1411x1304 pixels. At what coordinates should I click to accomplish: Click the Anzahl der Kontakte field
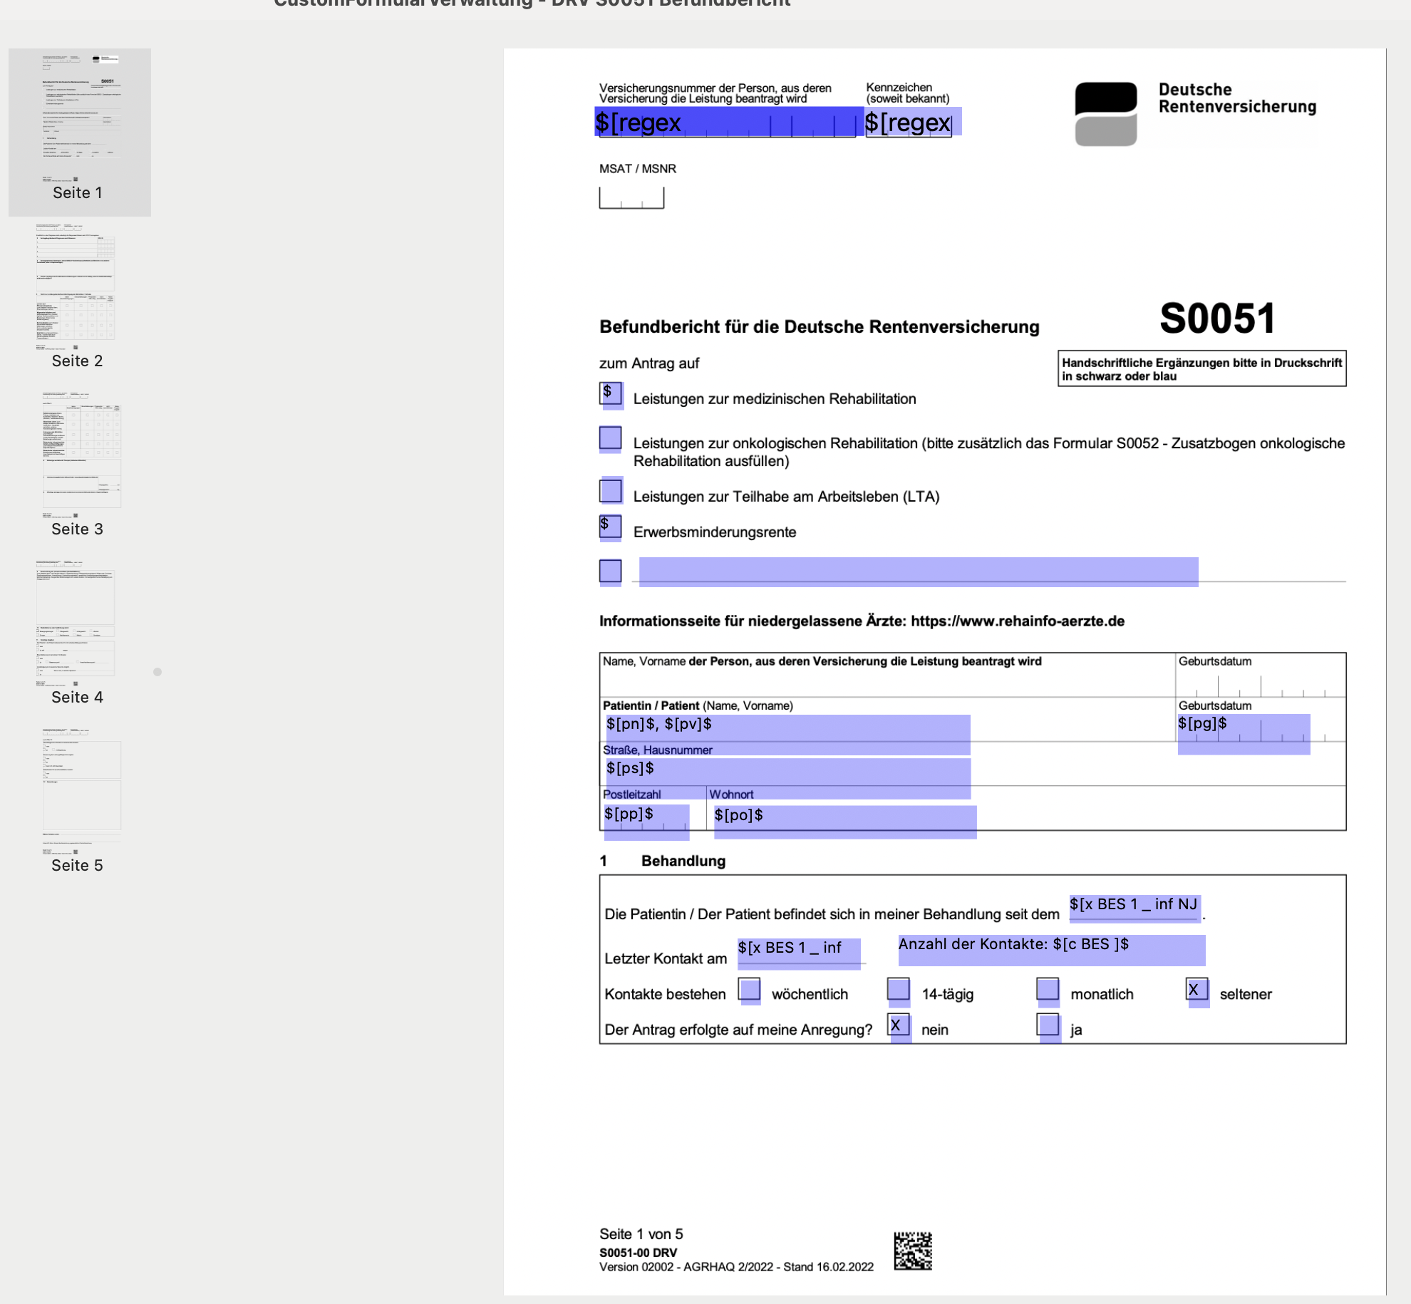click(1051, 949)
